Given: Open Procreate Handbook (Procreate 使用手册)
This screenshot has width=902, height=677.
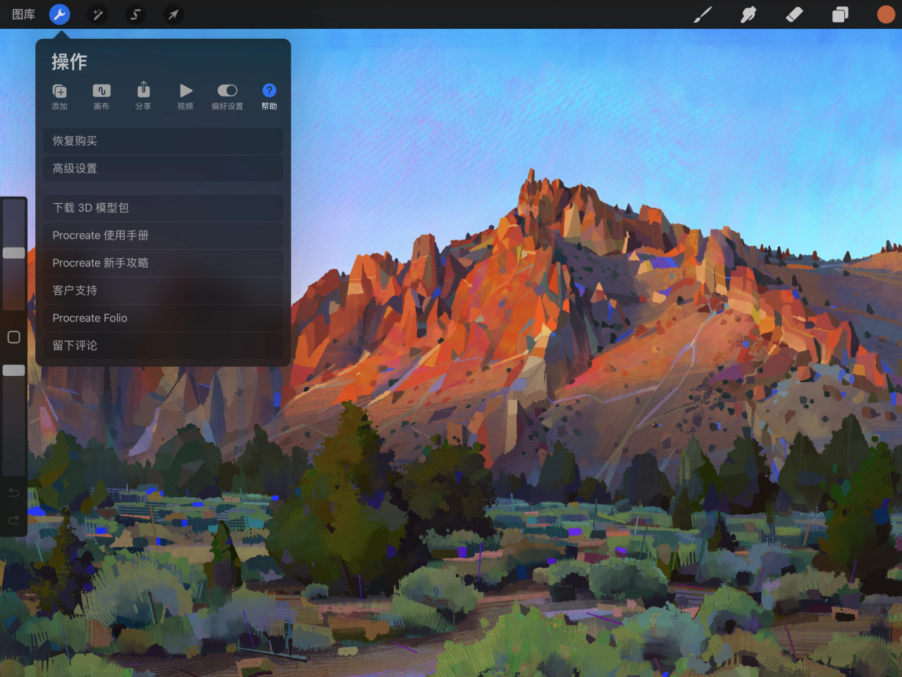Looking at the screenshot, I should [x=163, y=236].
